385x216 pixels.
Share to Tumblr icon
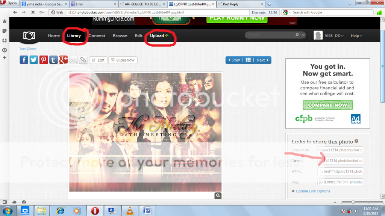(53, 60)
